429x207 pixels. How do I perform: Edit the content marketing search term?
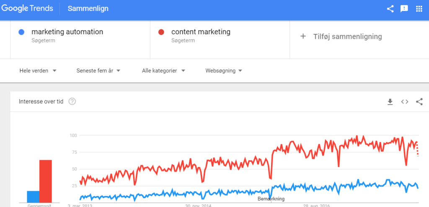[x=201, y=32]
